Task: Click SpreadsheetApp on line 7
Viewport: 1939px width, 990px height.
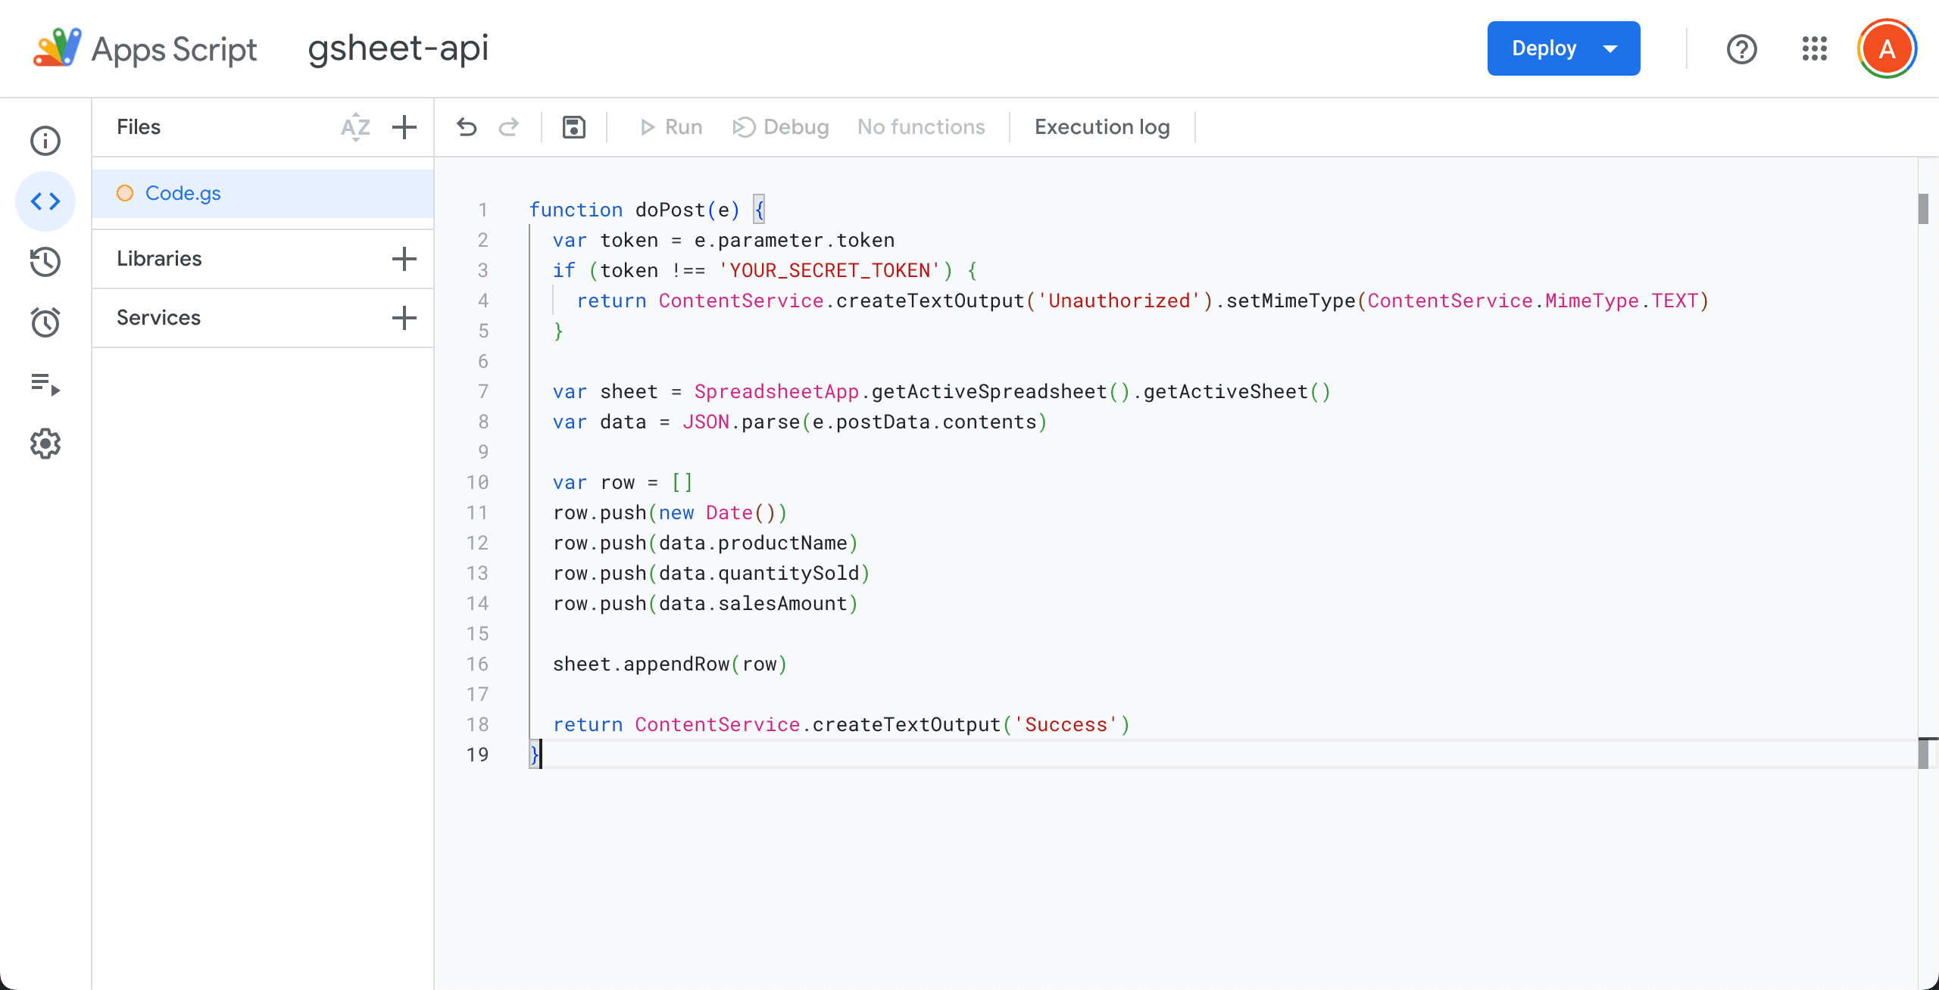Action: coord(776,391)
